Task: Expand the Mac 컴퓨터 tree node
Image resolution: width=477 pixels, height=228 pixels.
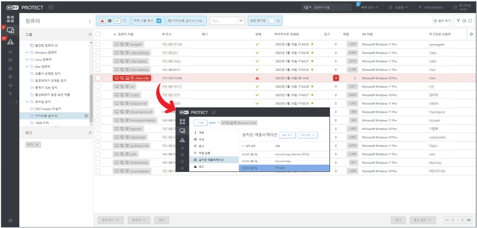Action: pos(27,67)
